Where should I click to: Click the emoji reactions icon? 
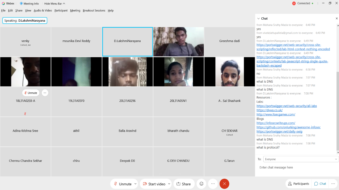tap(201, 184)
